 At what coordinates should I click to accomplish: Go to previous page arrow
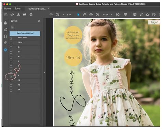coord(51,15)
